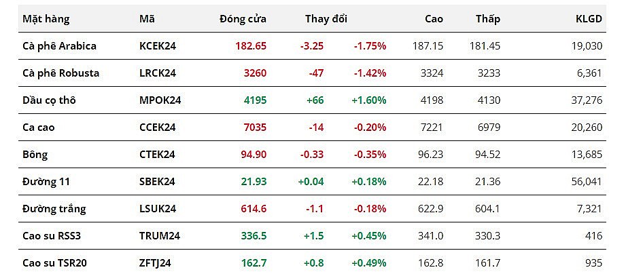The width and height of the screenshot is (626, 274).
Task: Click the Mã column header
Action: pyautogui.click(x=146, y=19)
